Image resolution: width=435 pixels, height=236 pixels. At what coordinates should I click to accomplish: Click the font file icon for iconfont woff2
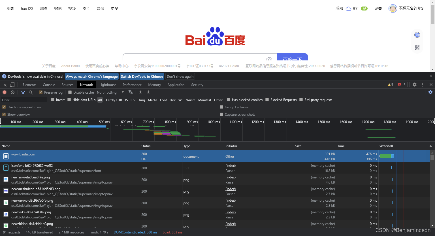click(x=6, y=168)
